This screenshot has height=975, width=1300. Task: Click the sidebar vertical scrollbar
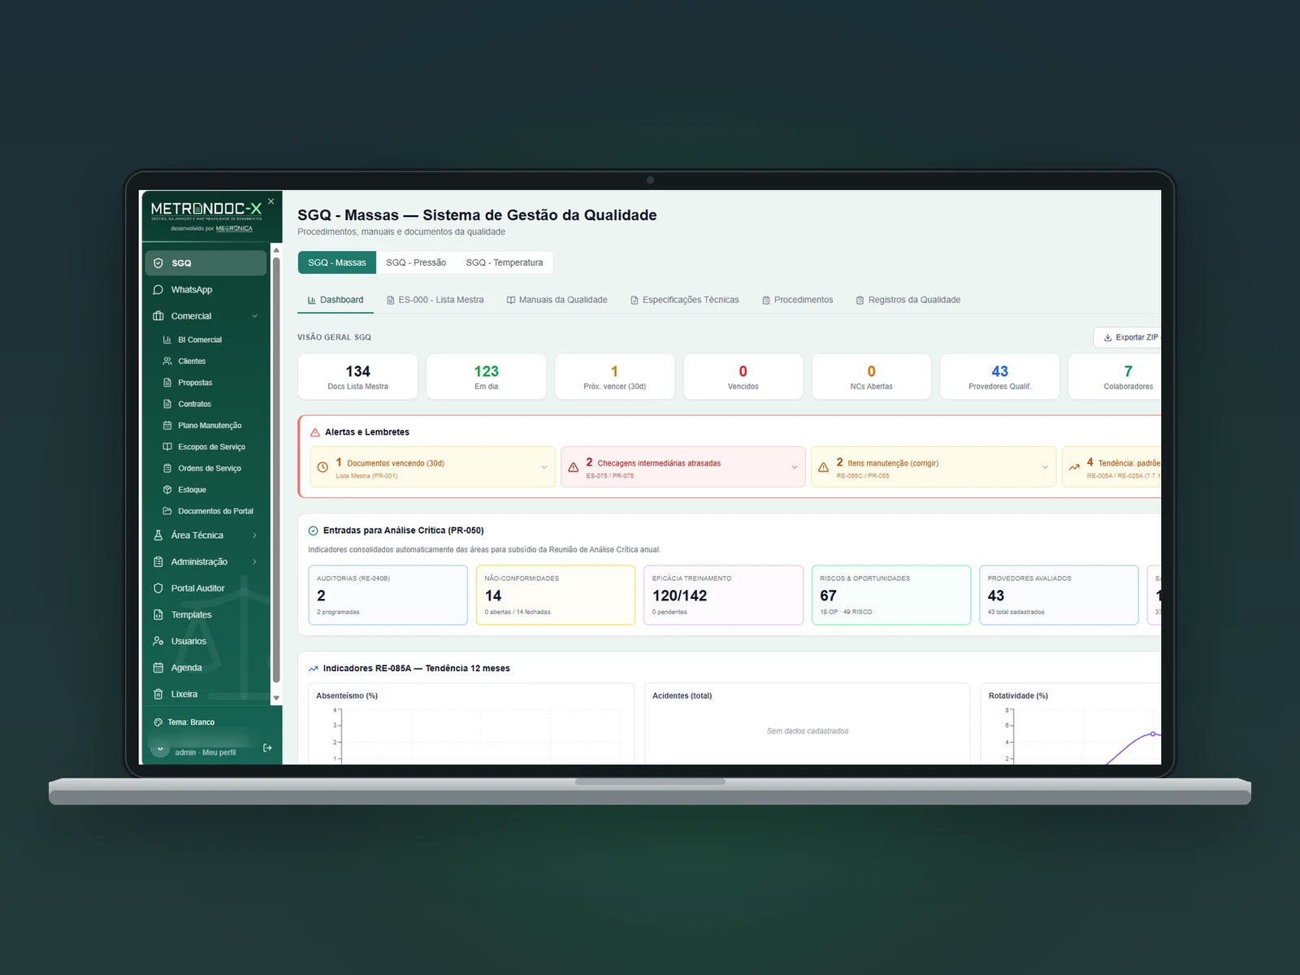[276, 471]
